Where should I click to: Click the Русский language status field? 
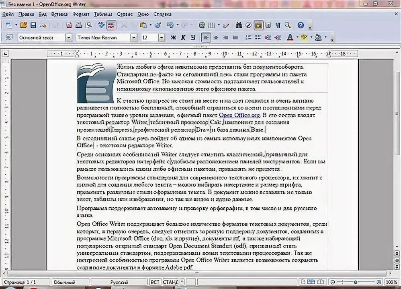[x=119, y=282]
